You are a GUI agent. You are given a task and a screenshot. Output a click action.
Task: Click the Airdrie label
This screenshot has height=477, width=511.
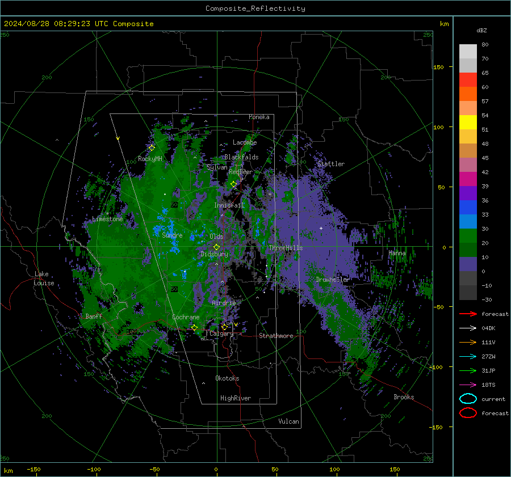pos(224,303)
